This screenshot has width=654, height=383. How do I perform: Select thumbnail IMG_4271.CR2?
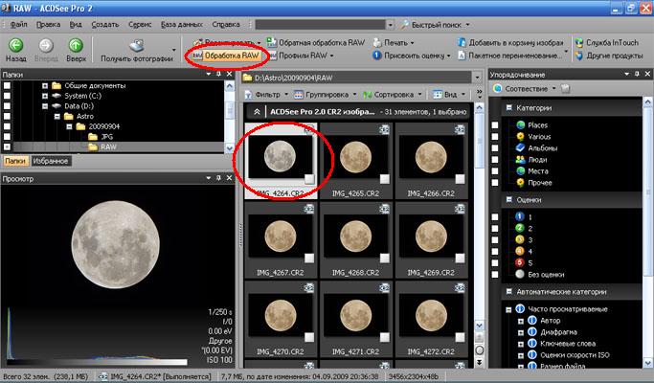coord(356,319)
